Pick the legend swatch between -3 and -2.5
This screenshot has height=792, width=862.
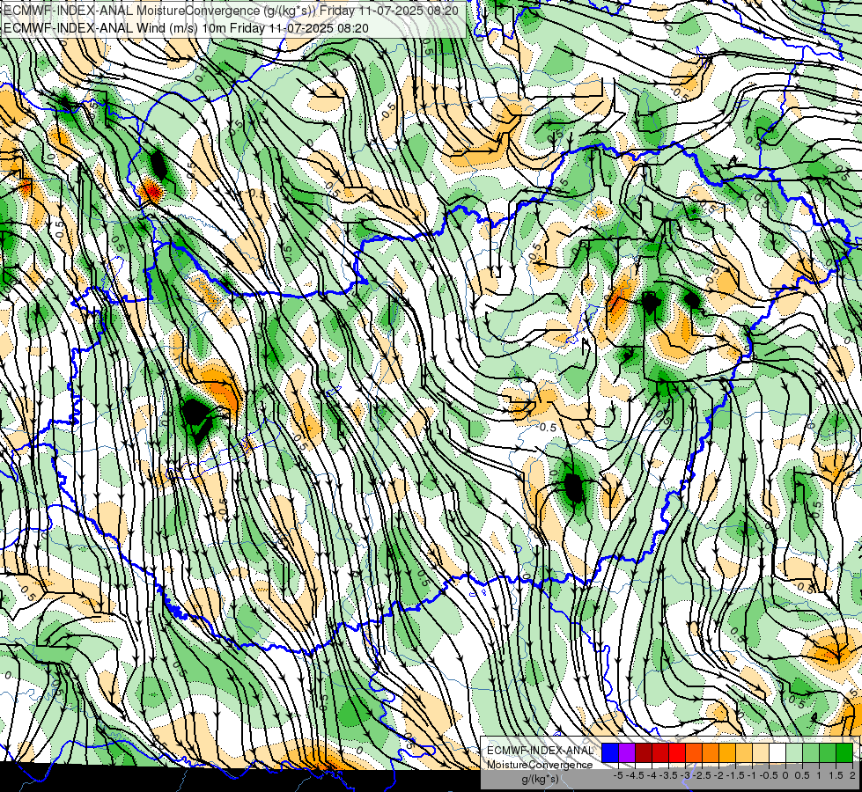694,752
